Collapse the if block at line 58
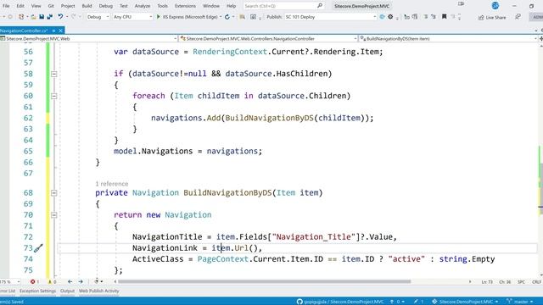This screenshot has height=305, width=543. point(54,74)
